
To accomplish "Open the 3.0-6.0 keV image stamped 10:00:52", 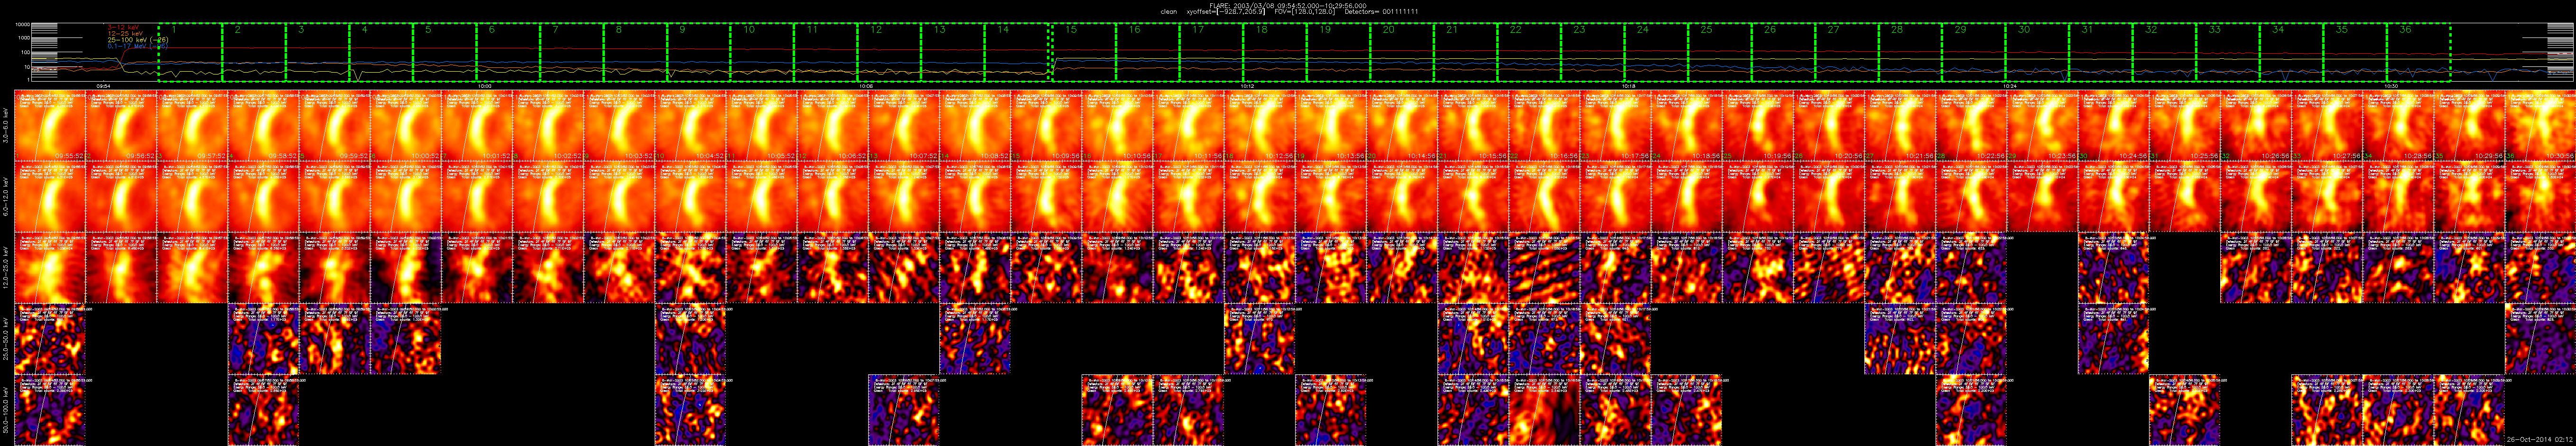I will [x=406, y=127].
